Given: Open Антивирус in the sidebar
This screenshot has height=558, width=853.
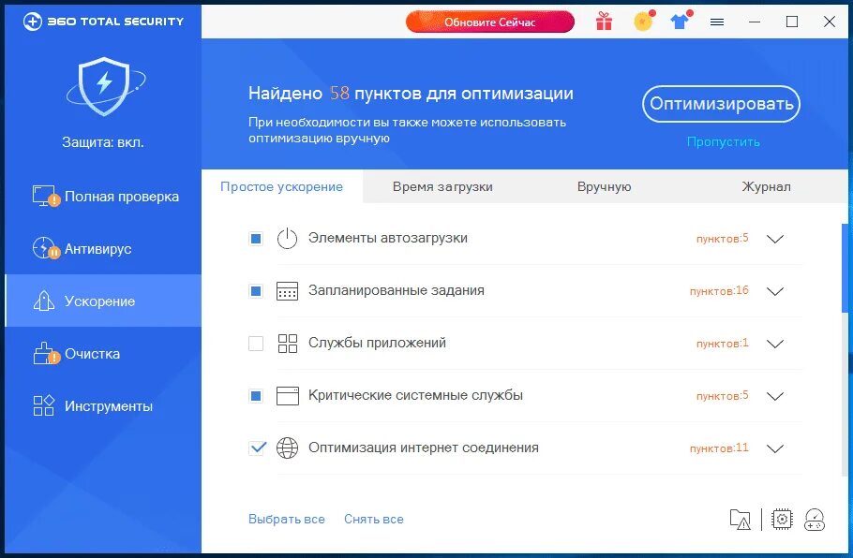Looking at the screenshot, I should [103, 249].
